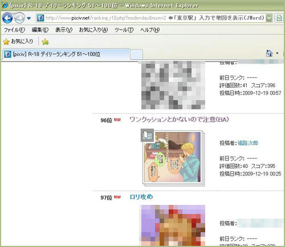Open the 表示(V) menu
Viewport: 285px width, 247px height.
click(64, 30)
